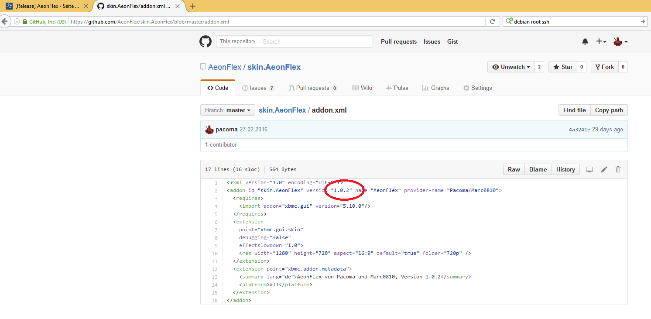Click the GitHub octocat logo
The height and width of the screenshot is (319, 651).
[x=206, y=41]
